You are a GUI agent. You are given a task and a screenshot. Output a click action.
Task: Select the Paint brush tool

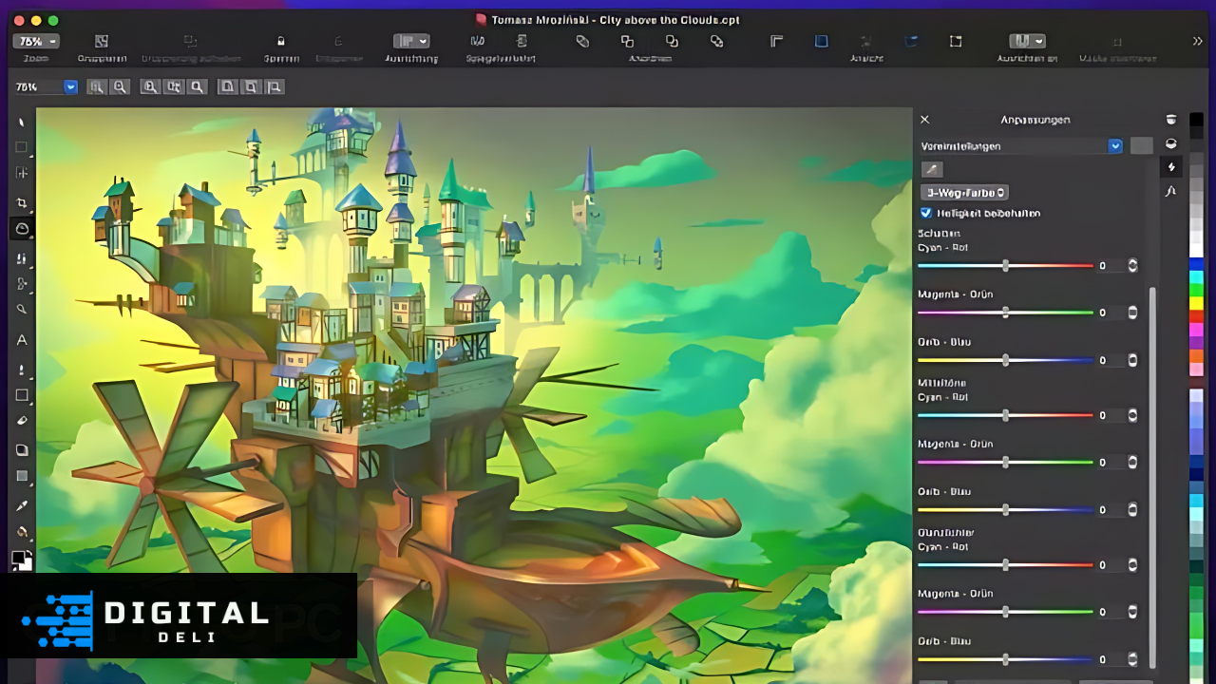click(21, 369)
